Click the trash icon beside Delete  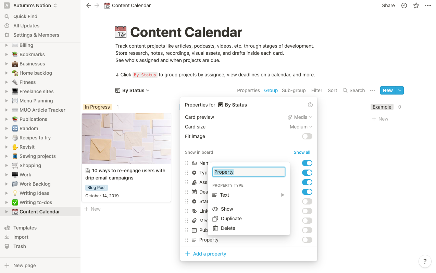coord(215,228)
